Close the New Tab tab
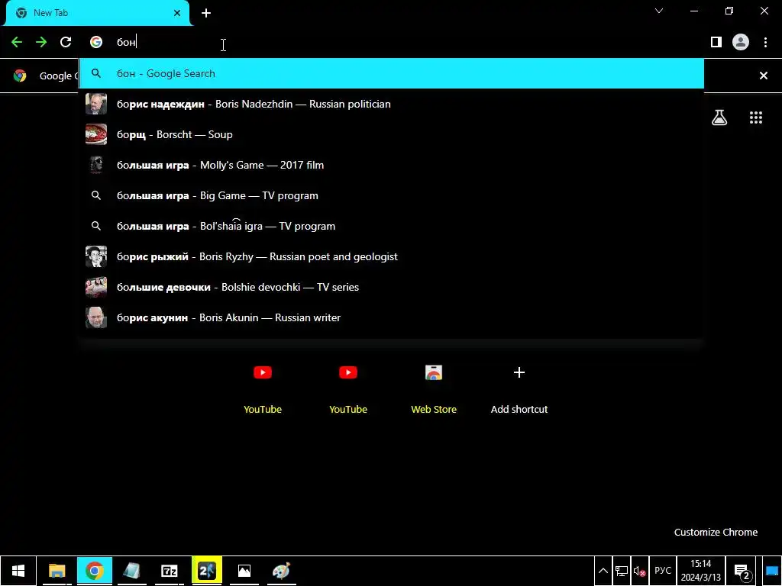Image resolution: width=782 pixels, height=586 pixels. [177, 13]
